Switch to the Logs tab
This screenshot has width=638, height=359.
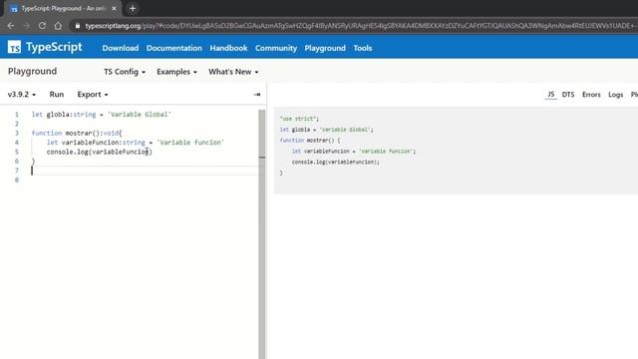click(x=616, y=95)
